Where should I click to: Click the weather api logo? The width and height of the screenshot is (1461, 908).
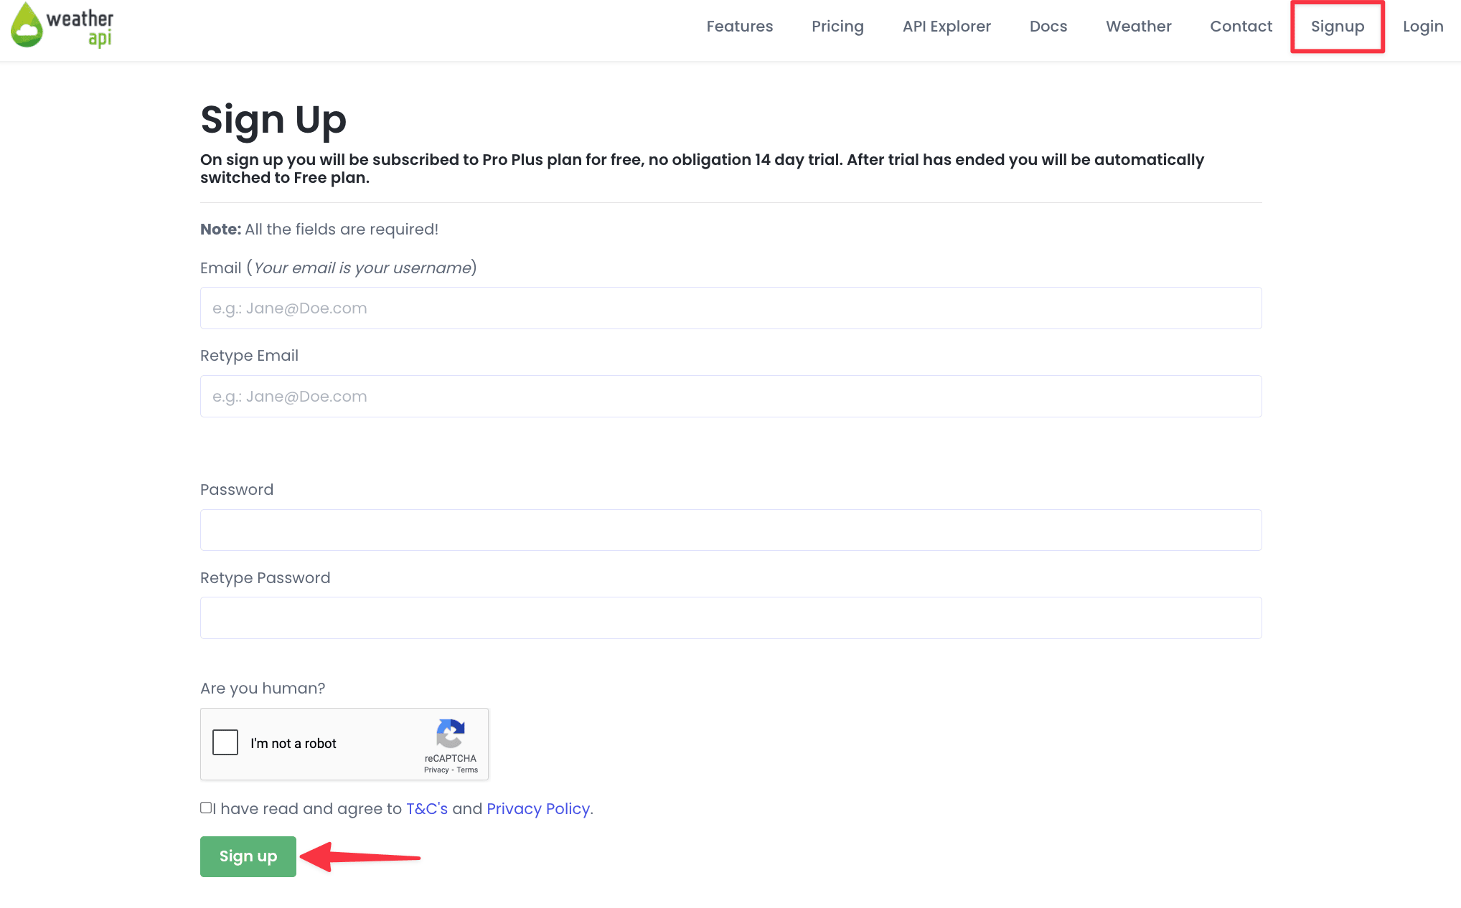63,26
